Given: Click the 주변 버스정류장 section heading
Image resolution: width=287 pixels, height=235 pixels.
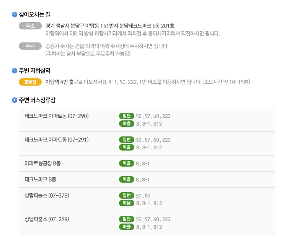Looking at the screenshot, I should point(37,100).
